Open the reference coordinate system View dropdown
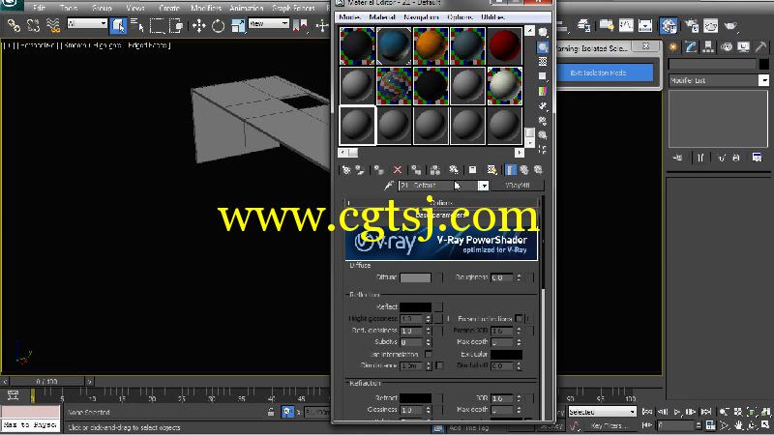Viewport: 774px width, 435px height. click(269, 23)
